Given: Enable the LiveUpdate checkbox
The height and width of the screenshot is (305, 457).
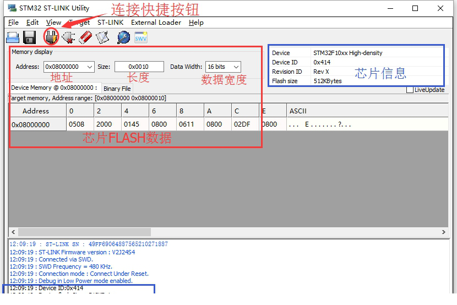Looking at the screenshot, I should (x=410, y=90).
